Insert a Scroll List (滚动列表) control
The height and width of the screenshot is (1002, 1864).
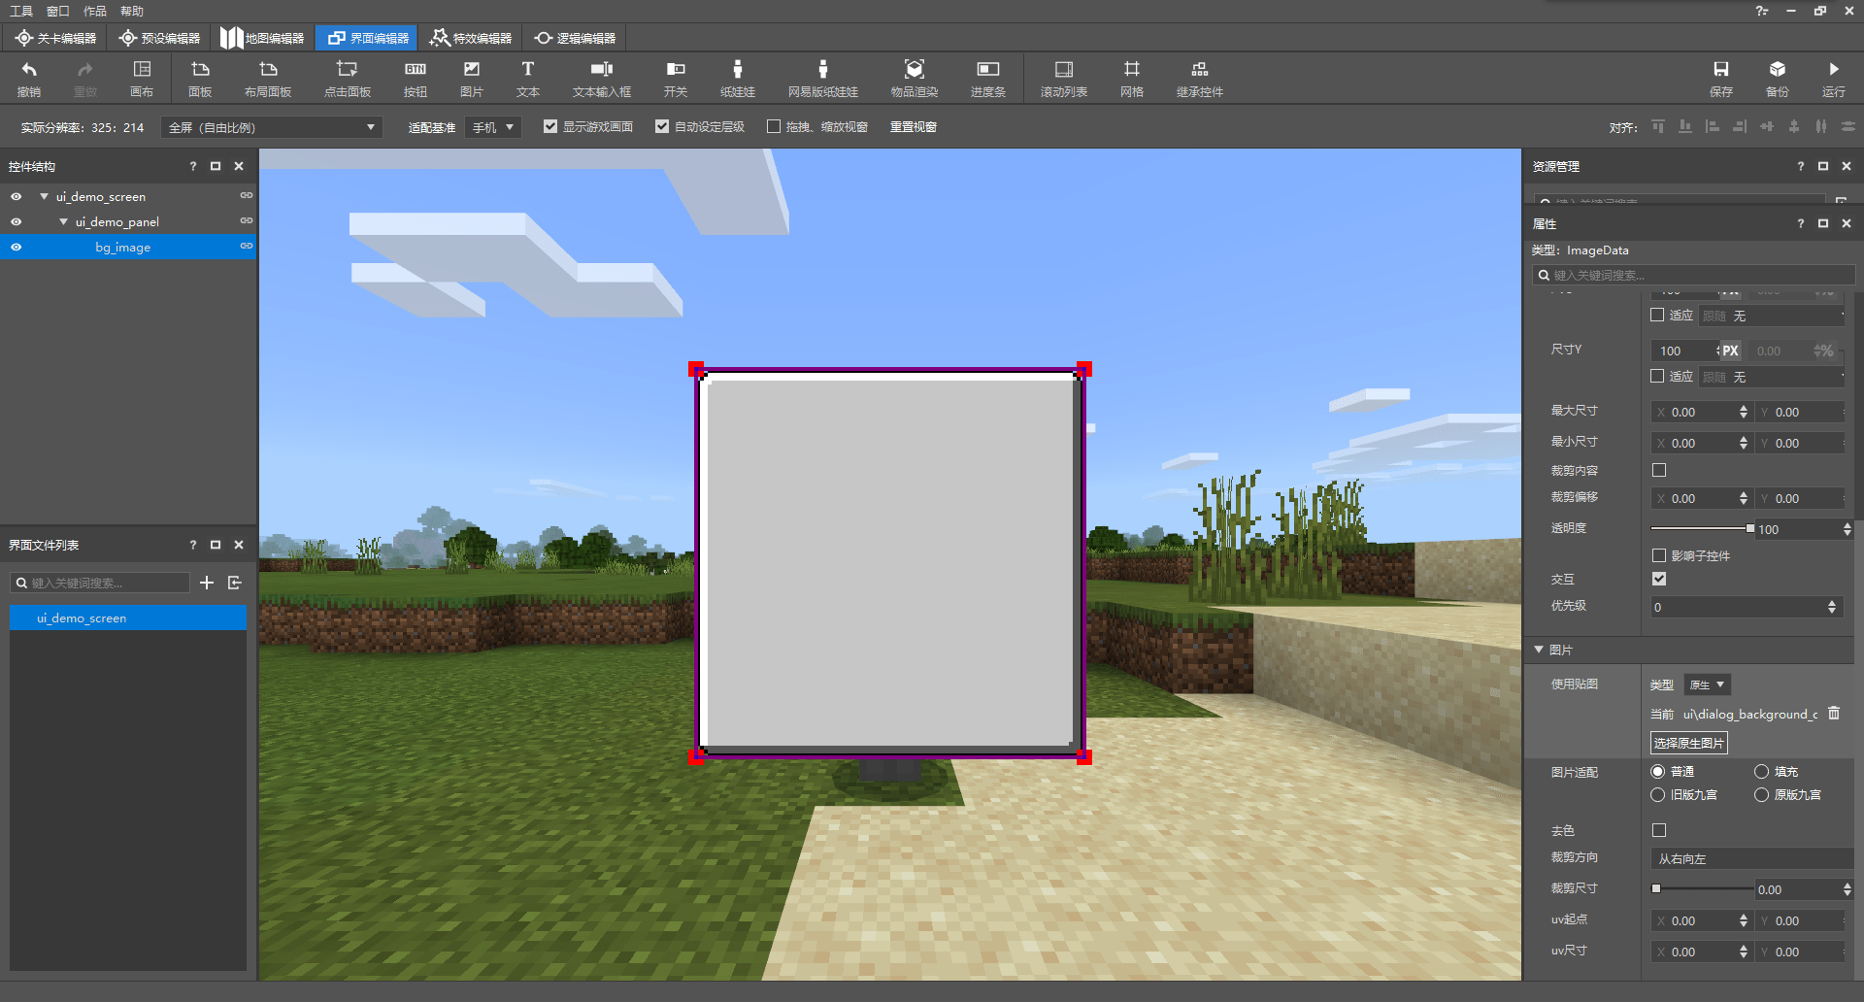coord(1064,79)
